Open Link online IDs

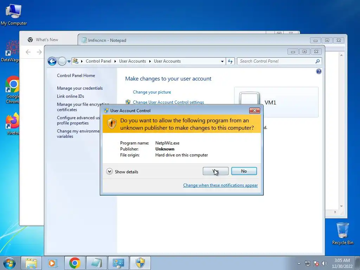[x=70, y=96]
